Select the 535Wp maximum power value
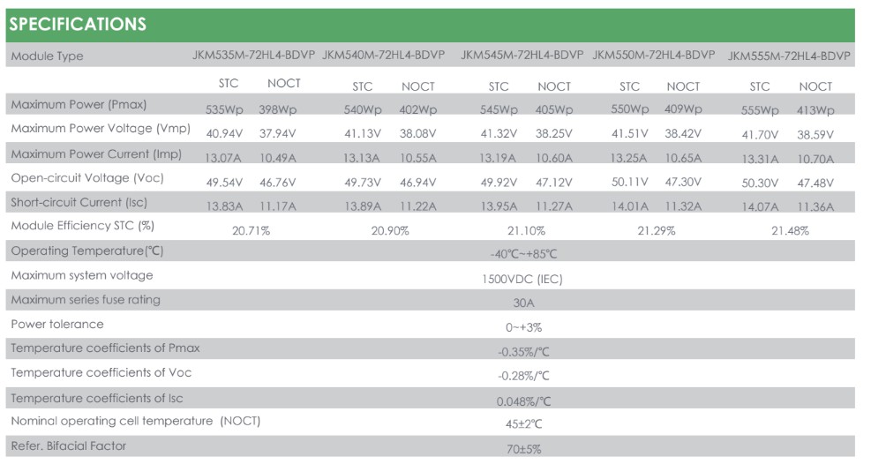 tap(224, 110)
